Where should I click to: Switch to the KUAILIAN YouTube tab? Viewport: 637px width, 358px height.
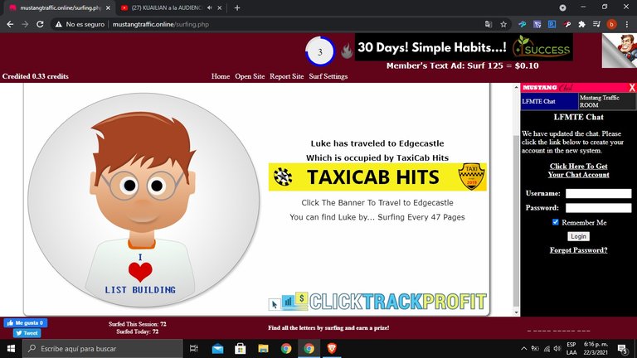(x=167, y=7)
